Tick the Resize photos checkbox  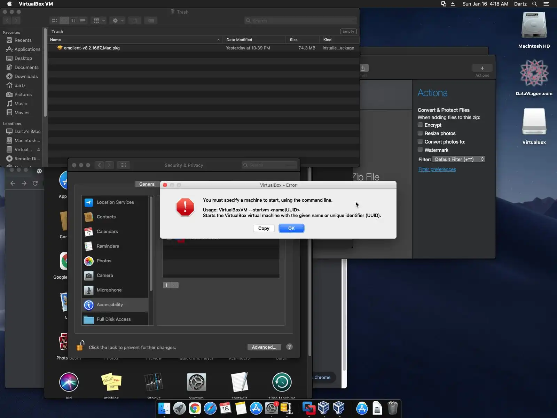[x=420, y=133]
